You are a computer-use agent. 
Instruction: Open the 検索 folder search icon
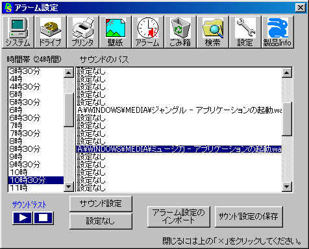click(x=213, y=32)
